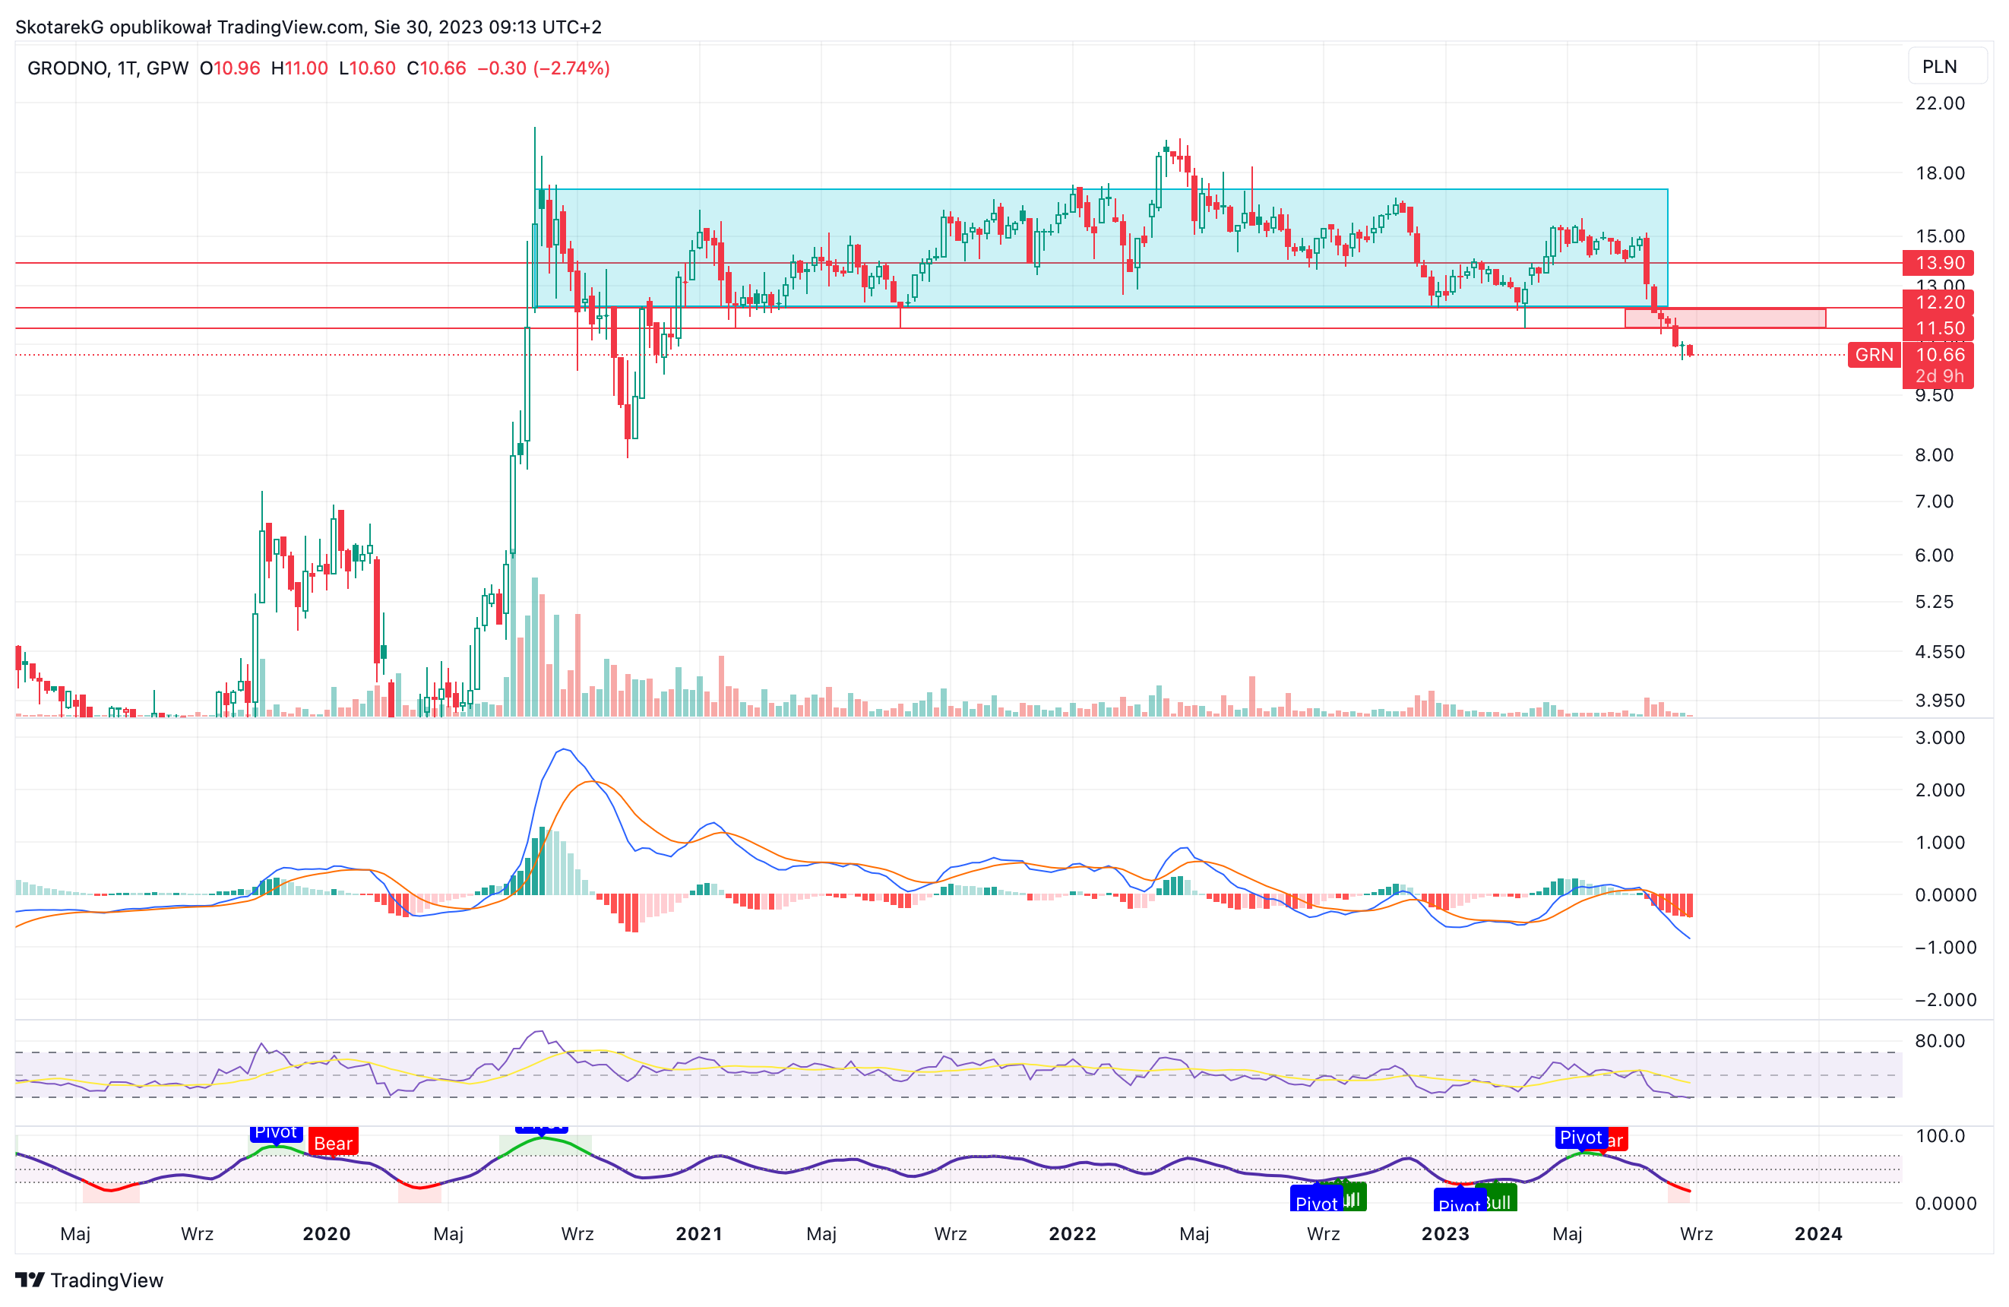This screenshot has height=1307, width=2009.
Task: Click the blue Pivot label above 2020
Action: click(276, 1133)
